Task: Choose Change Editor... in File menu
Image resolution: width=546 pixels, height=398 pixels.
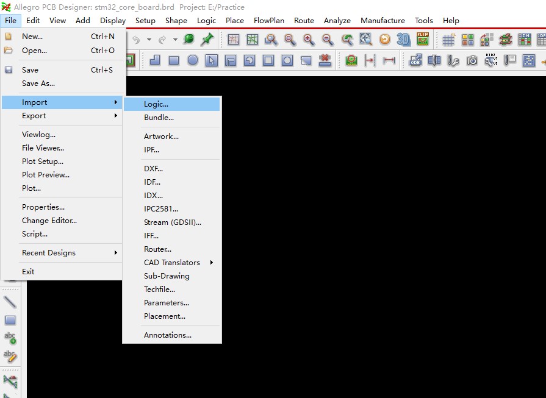Action: click(62, 220)
